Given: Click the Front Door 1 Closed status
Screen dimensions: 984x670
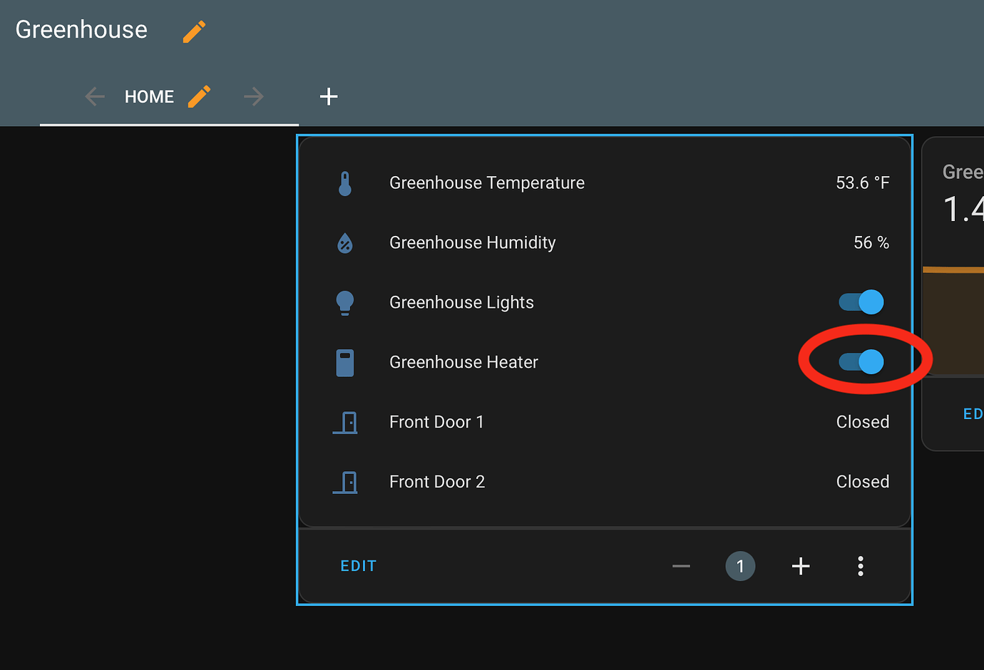Looking at the screenshot, I should pyautogui.click(x=862, y=422).
